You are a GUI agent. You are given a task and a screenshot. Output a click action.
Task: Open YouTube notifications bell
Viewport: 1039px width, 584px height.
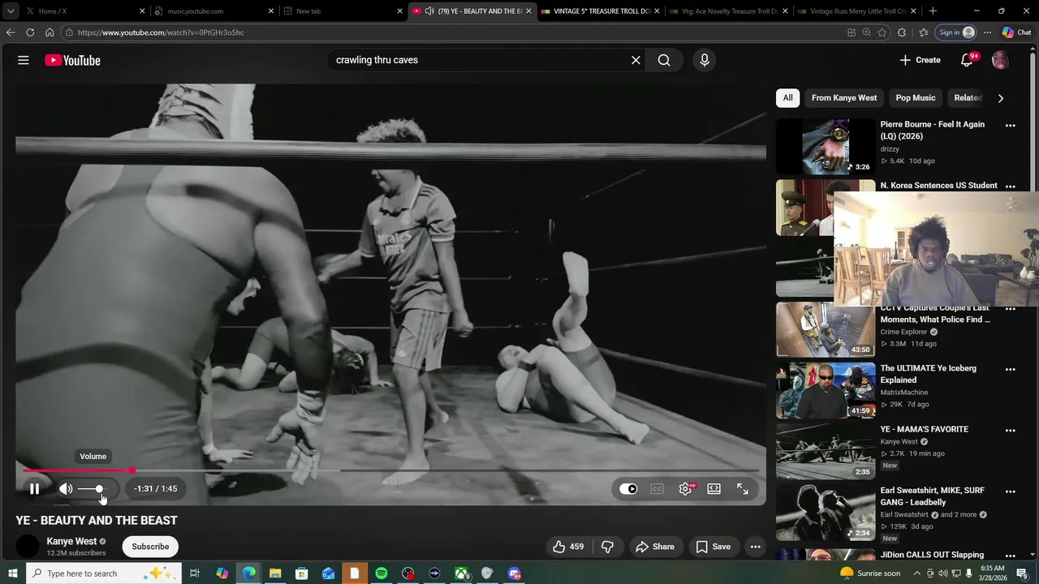pos(967,60)
